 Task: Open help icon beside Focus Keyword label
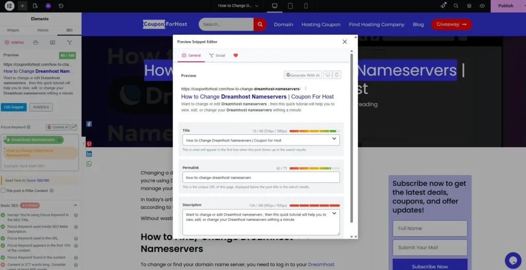[29, 127]
